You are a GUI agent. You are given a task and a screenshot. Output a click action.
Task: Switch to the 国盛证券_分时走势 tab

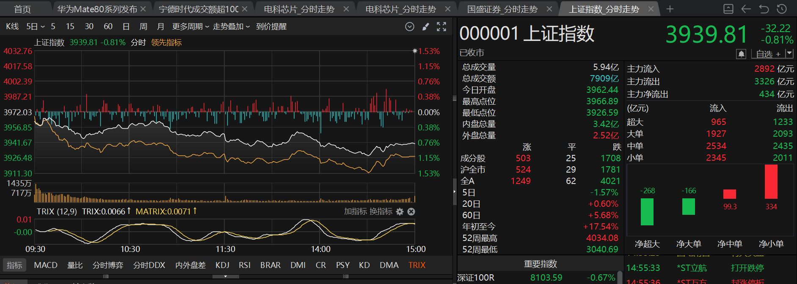502,9
